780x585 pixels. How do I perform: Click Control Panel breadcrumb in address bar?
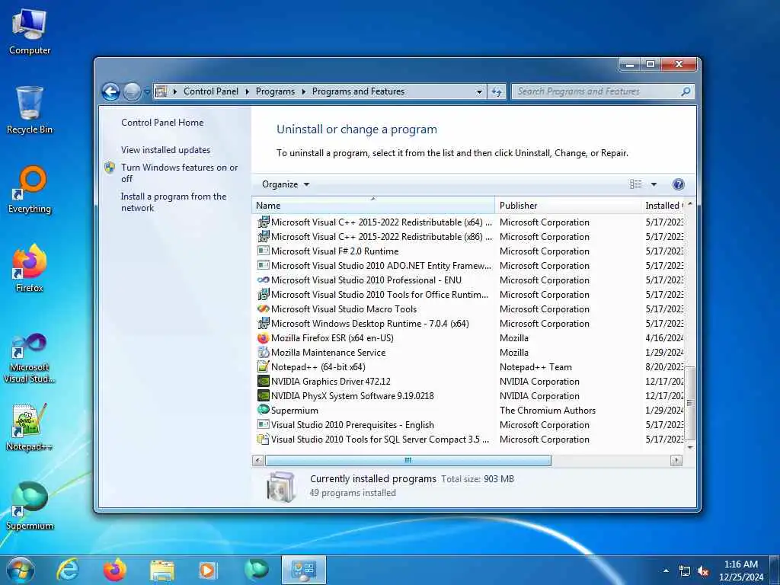(211, 91)
